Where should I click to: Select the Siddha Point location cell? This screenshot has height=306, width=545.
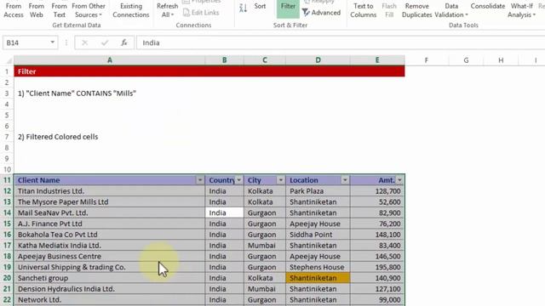318,235
